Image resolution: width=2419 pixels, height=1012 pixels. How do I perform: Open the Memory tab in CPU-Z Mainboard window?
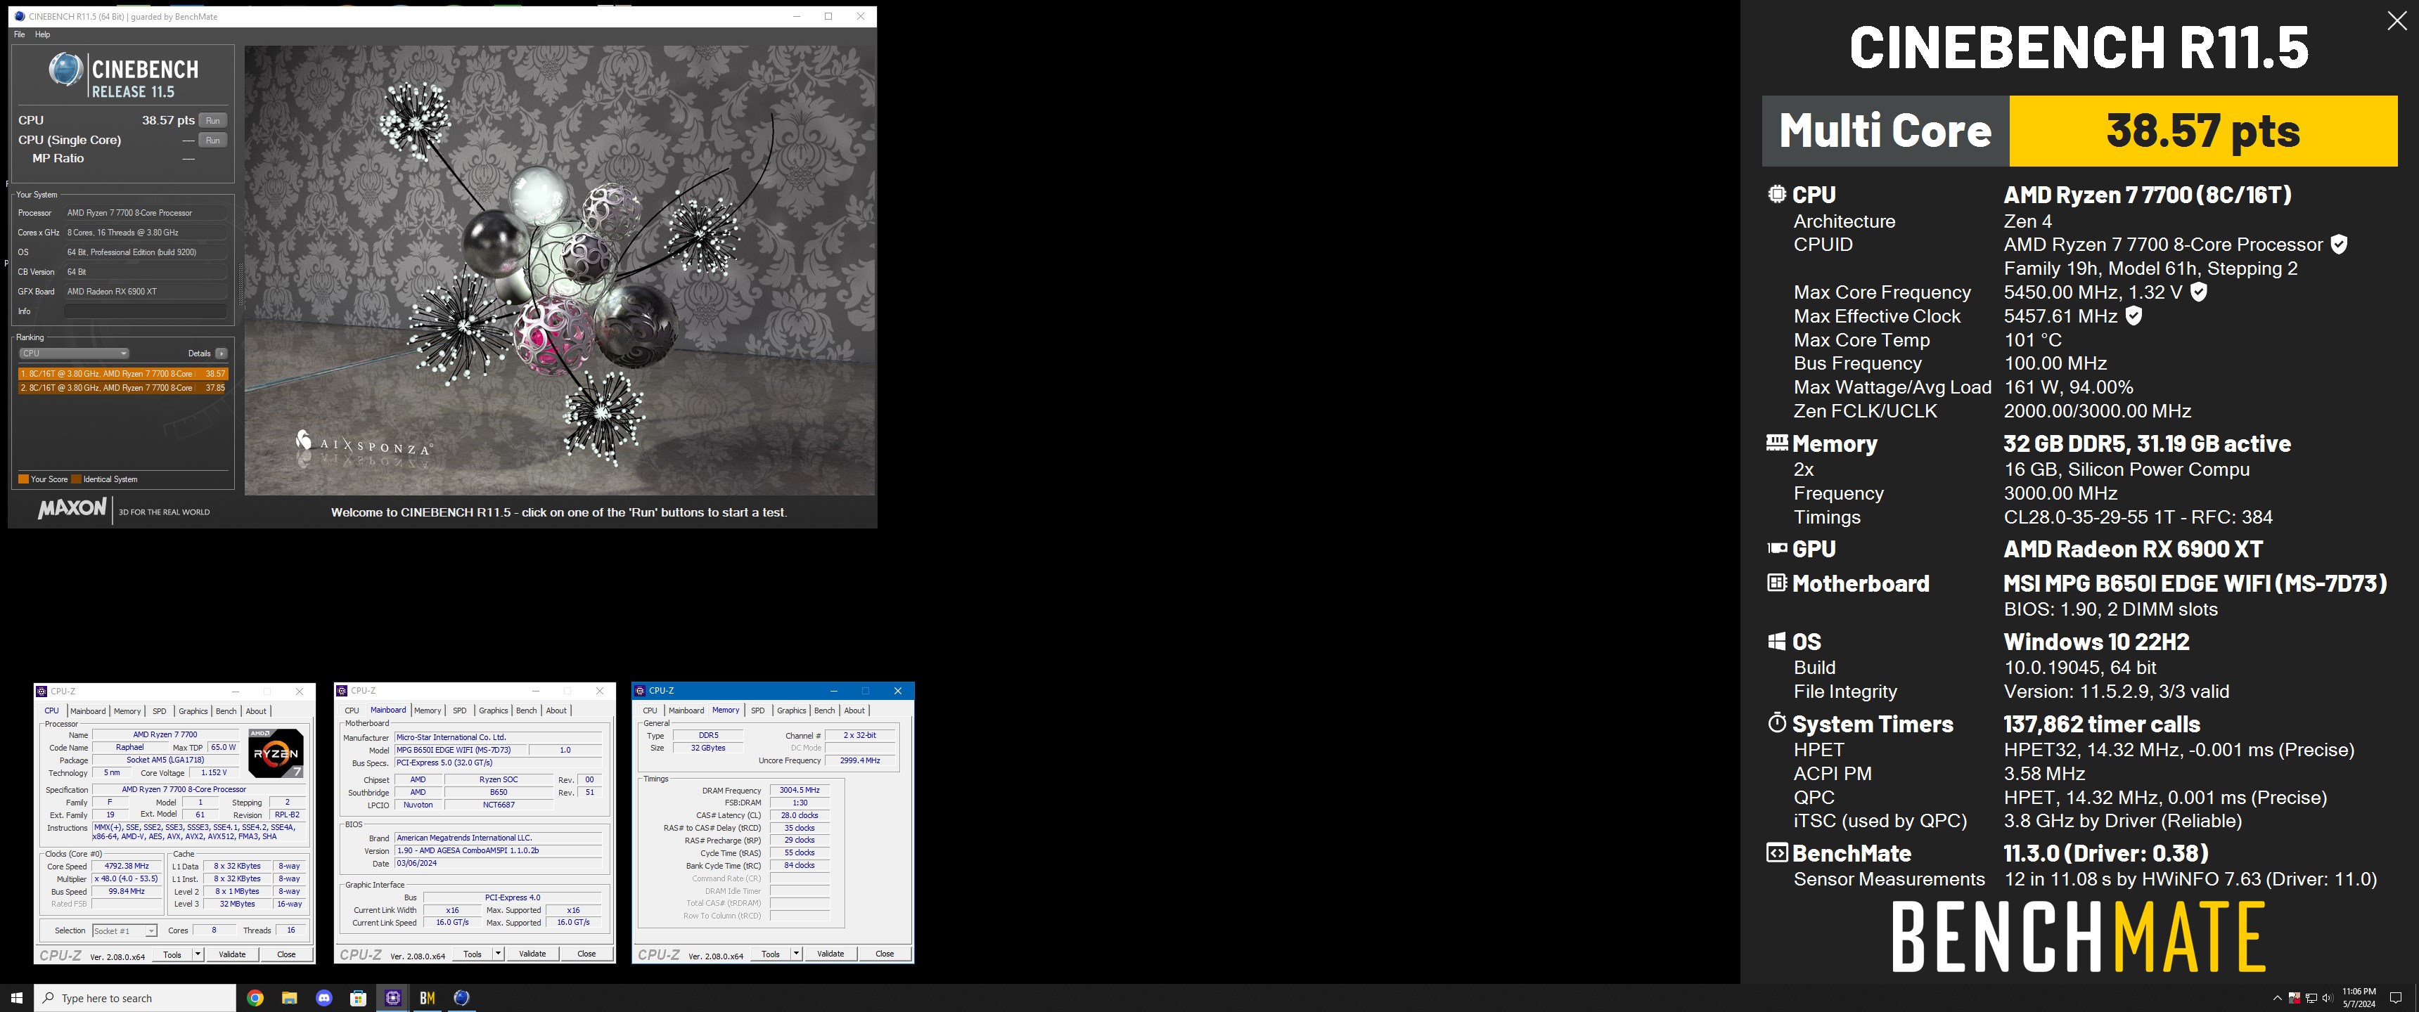pyautogui.click(x=428, y=711)
